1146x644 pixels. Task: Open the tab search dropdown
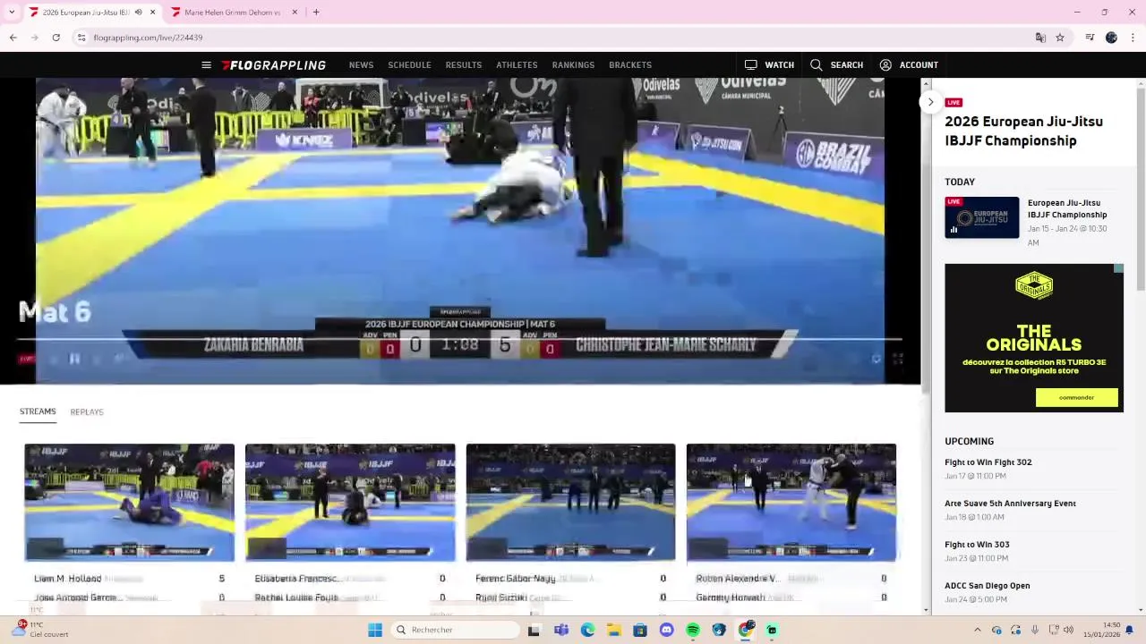[x=12, y=13]
